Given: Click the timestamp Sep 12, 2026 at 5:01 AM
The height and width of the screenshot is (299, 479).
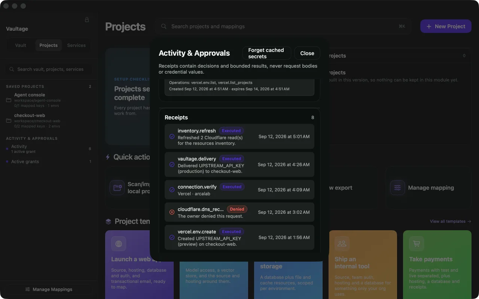Looking at the screenshot, I should coord(284,137).
